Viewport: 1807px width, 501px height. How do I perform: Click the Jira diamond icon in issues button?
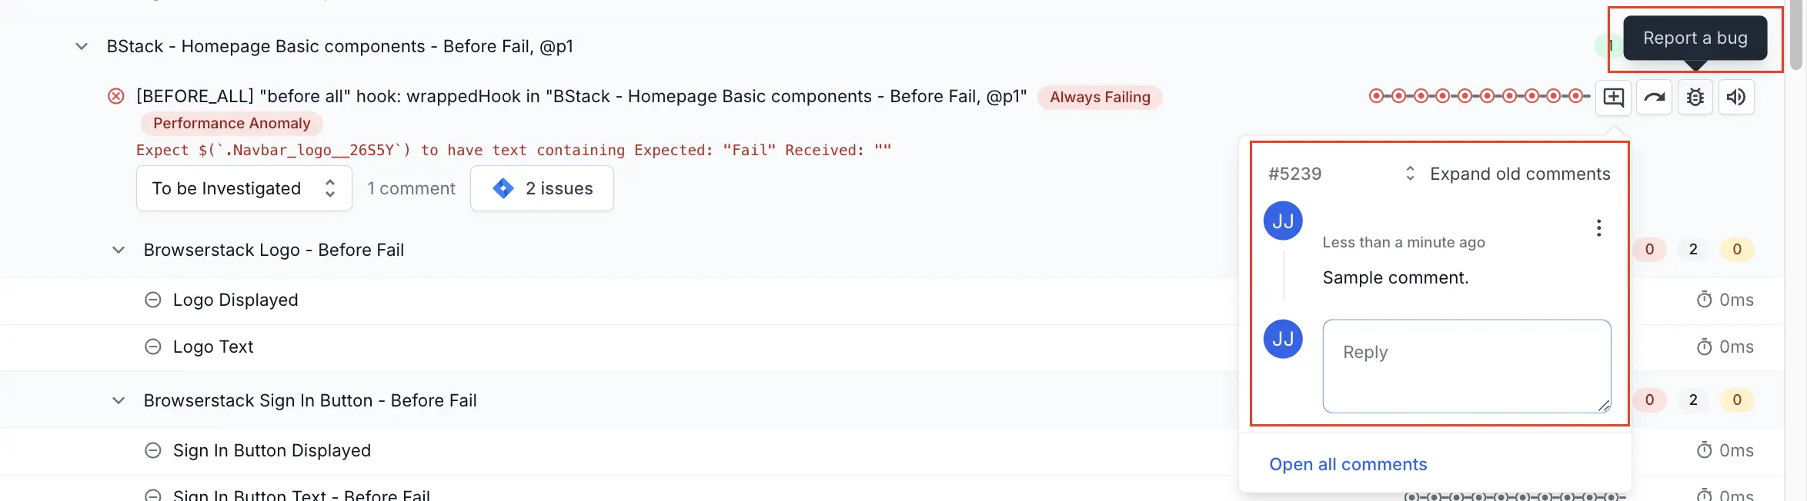[503, 188]
